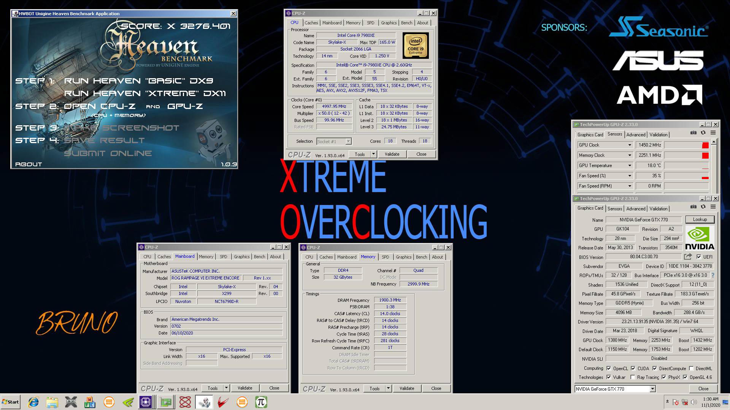
Task: Click the volume speaker tray icon
Action: pos(694,402)
